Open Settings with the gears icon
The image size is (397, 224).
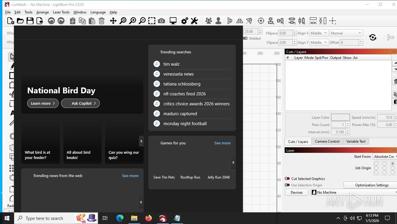(x=184, y=21)
